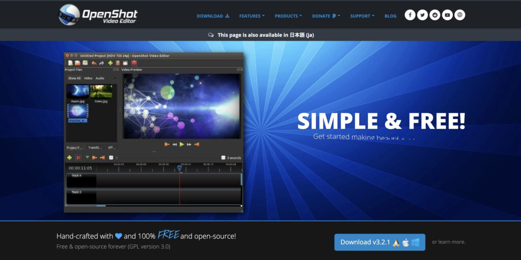This screenshot has height=260, width=521.
Task: Click the Project Files panel dock buttons
Action: click(x=116, y=70)
